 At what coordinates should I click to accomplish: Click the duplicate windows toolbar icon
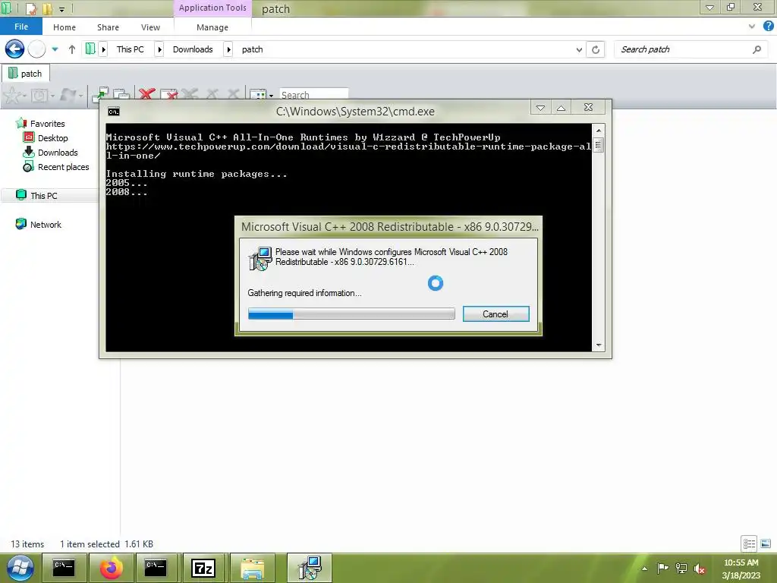[x=121, y=95]
